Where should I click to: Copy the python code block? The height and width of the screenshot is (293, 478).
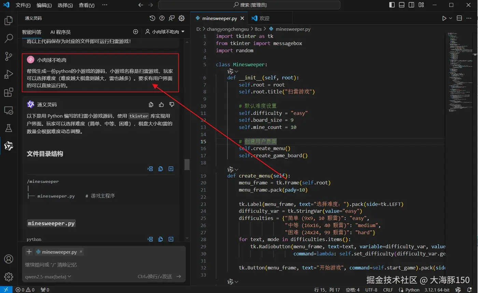[160, 239]
